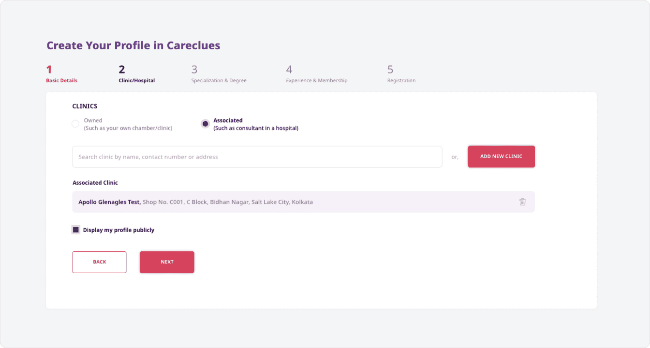Jump to step 3 Specialization & Degree
Screen dimensions: 650x348
tap(219, 74)
